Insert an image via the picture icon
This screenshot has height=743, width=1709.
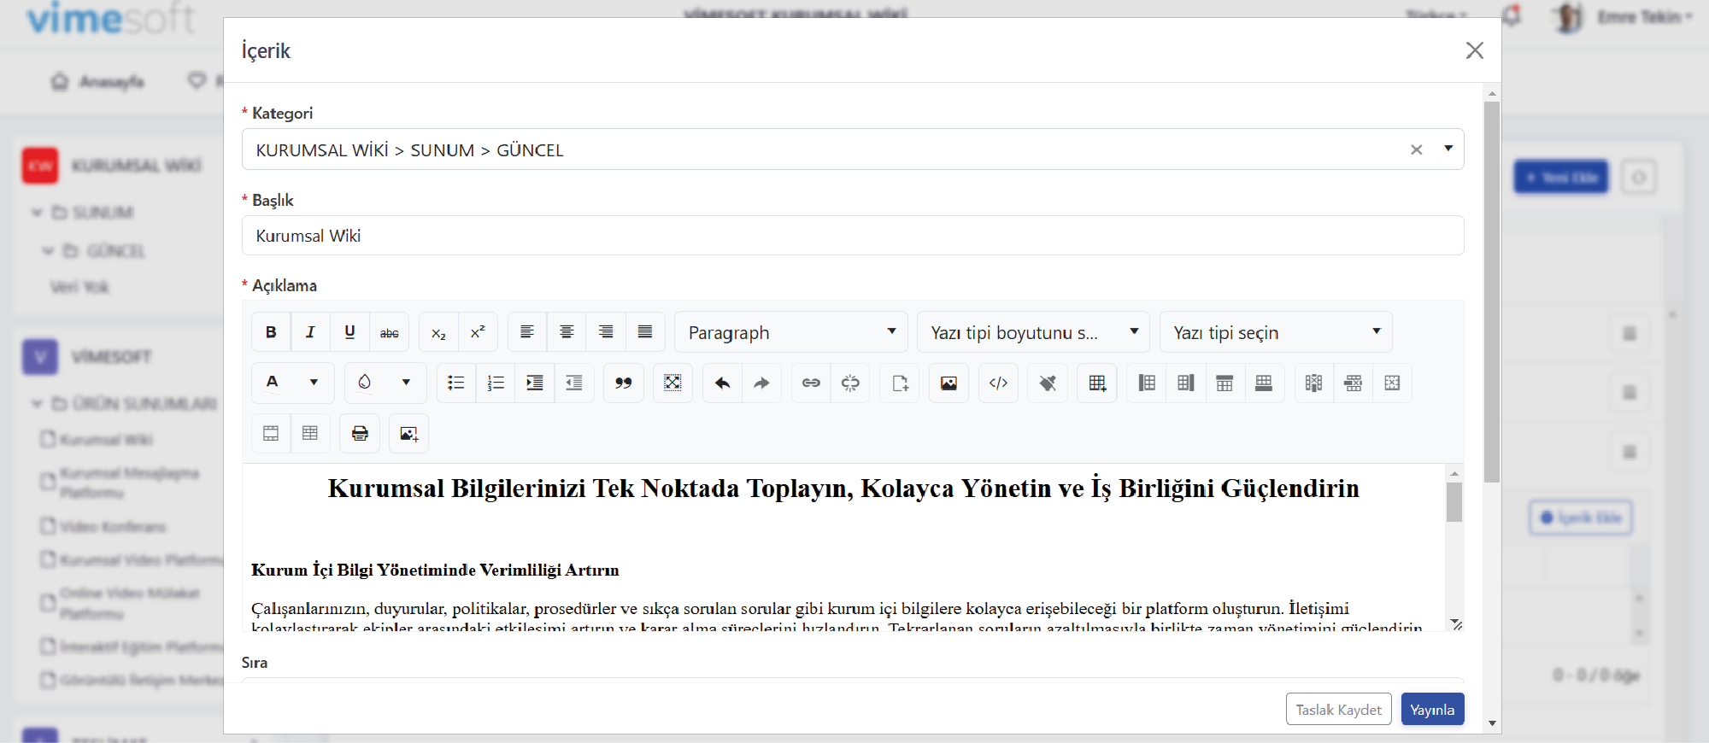tap(949, 383)
